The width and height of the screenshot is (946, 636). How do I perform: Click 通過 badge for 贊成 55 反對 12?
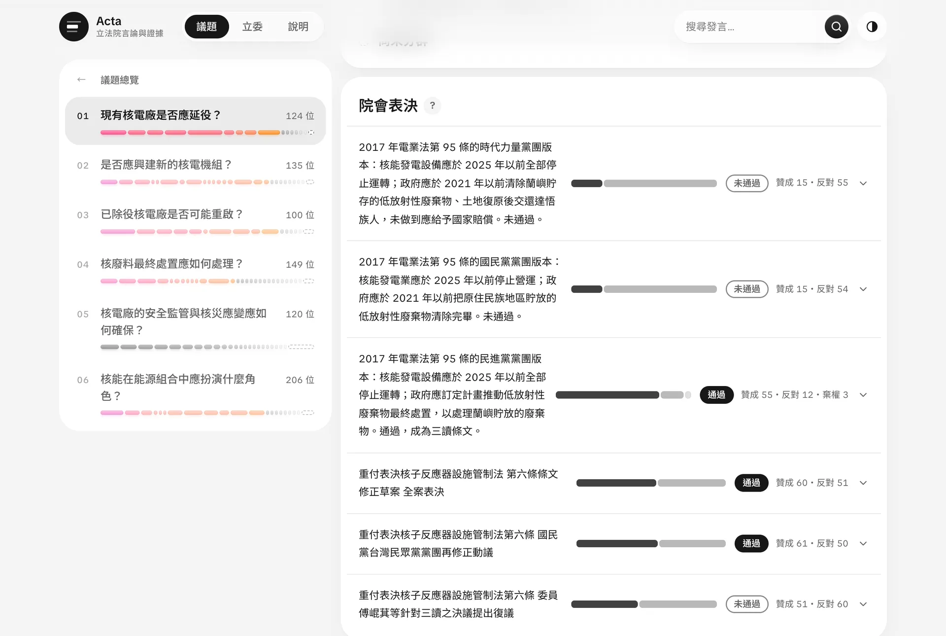point(716,395)
